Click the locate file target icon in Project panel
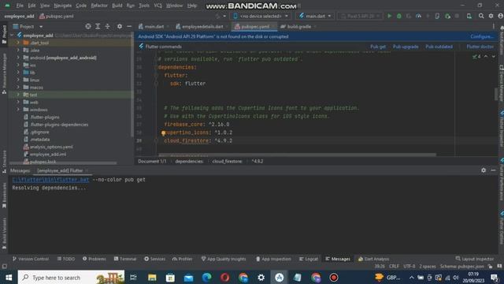This screenshot has width=504, height=284. tap(88, 26)
